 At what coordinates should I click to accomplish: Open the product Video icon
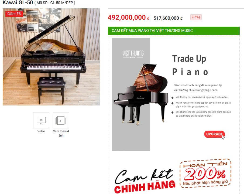coord(41,120)
